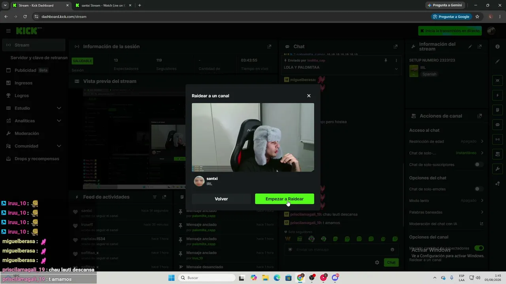Pop out the Chat panel
506x284 pixels.
pyautogui.click(x=395, y=47)
